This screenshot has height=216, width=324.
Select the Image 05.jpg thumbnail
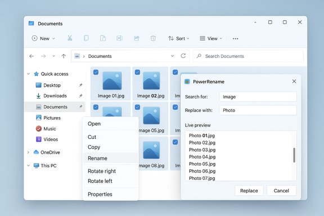[x=151, y=115]
